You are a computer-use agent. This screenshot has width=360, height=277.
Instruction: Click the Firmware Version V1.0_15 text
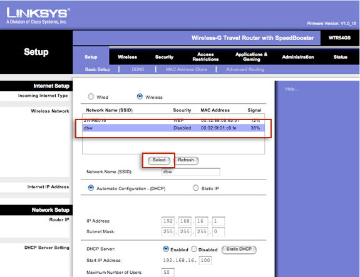(332, 23)
